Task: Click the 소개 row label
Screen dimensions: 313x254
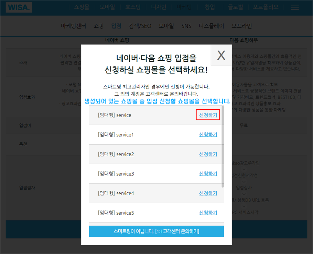Action: pyautogui.click(x=23, y=62)
